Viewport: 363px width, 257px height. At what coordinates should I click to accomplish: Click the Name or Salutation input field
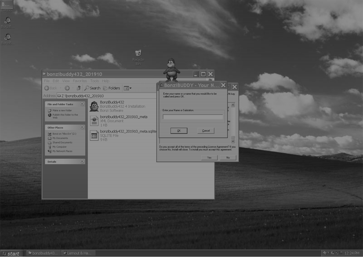tap(193, 117)
